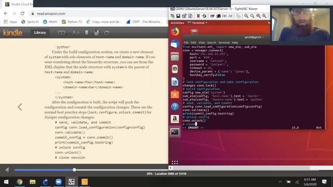The height and width of the screenshot is (187, 333).
Task: Click Activities in Ubuntu top bar
Action: (x=177, y=23)
